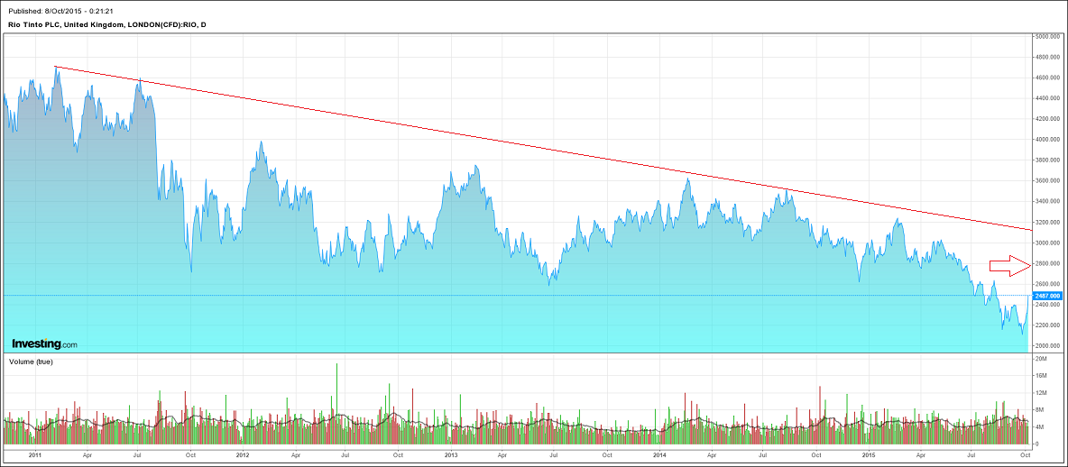The image size is (1068, 467).
Task: Click the 2012 label on time axis
Action: click(x=242, y=455)
